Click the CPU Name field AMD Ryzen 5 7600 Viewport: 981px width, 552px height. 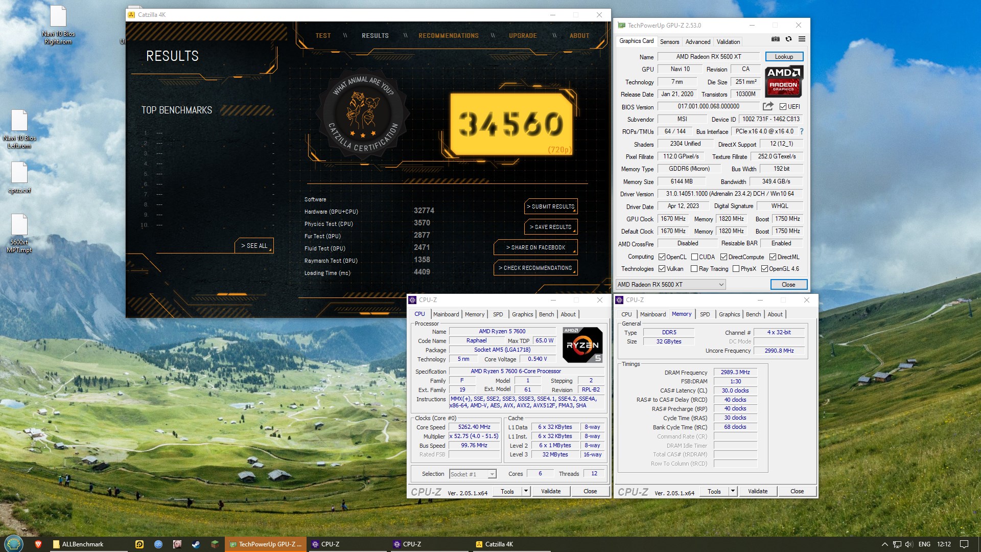(502, 331)
